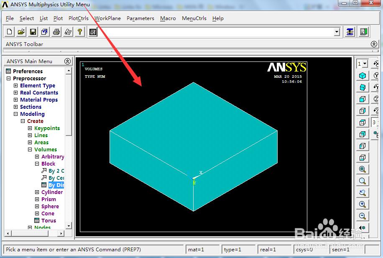Open the PlotCtrls menu
The width and height of the screenshot is (383, 258).
tap(79, 18)
